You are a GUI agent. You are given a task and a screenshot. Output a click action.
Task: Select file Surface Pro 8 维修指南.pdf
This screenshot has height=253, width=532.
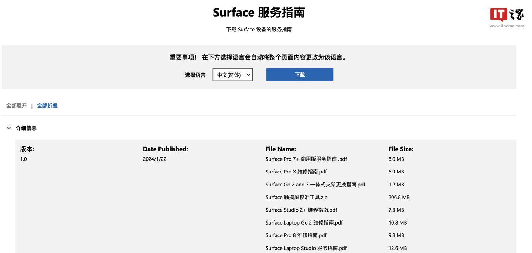tap(296, 235)
